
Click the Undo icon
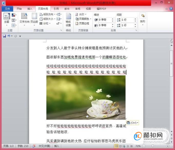pos(9,36)
